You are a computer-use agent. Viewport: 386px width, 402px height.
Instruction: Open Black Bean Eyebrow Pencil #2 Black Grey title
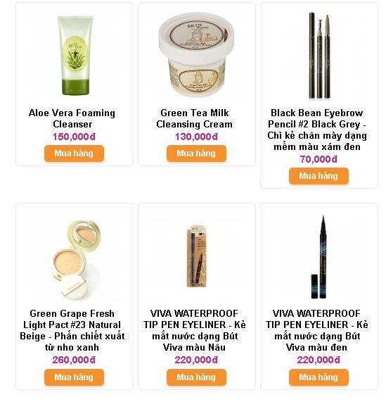click(317, 130)
